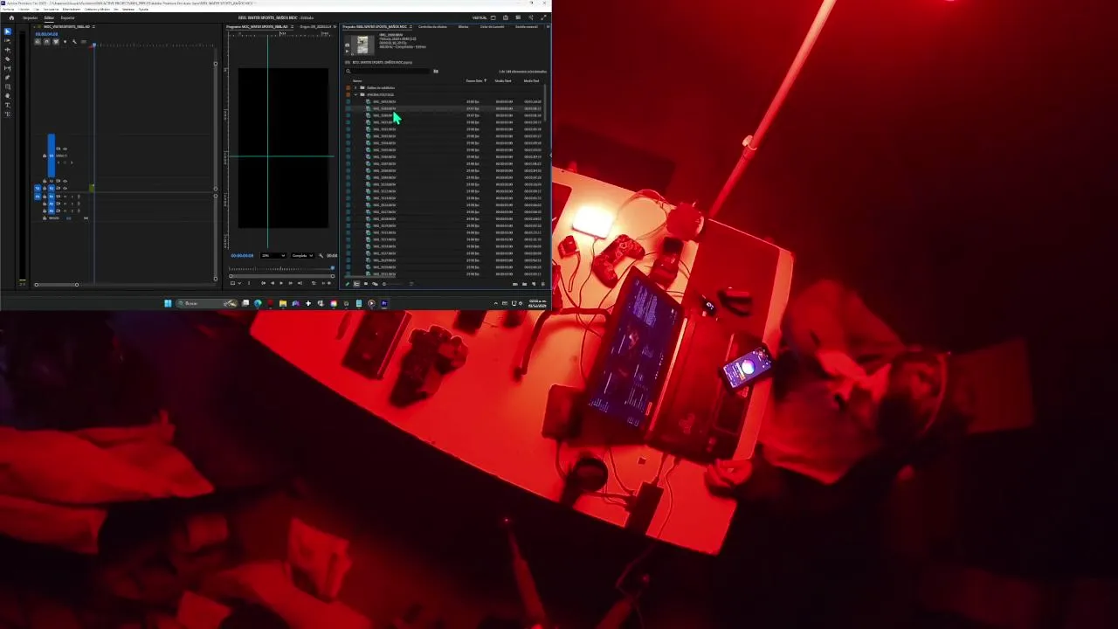Toggle V1 track lock

point(45,188)
